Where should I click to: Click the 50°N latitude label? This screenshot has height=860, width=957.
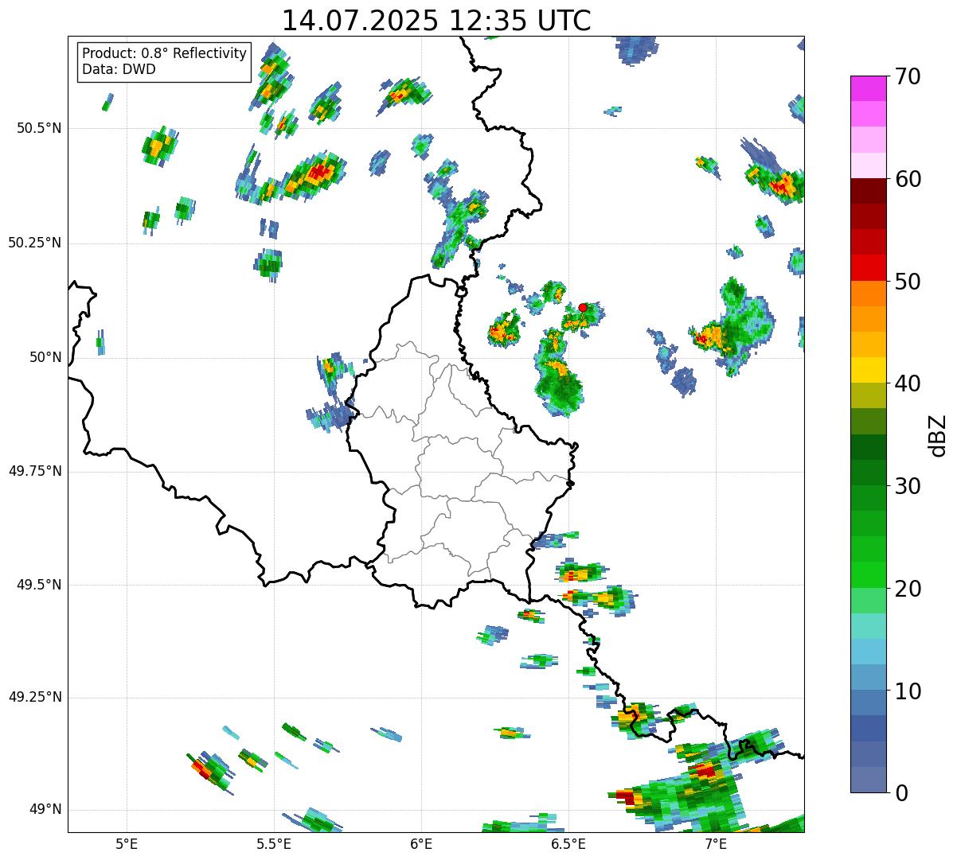[45, 357]
